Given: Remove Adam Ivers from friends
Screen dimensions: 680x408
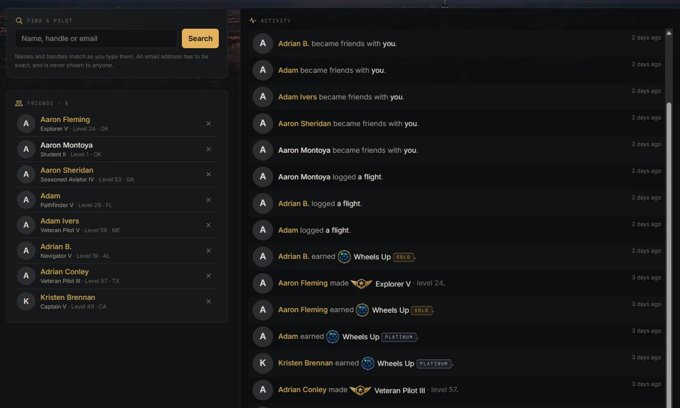Looking at the screenshot, I should pos(209,225).
